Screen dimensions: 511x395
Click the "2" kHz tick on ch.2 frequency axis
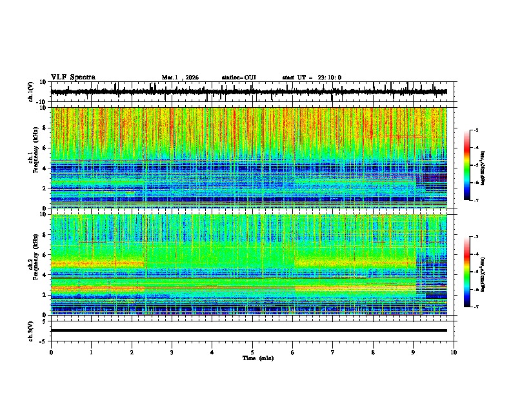coord(45,295)
